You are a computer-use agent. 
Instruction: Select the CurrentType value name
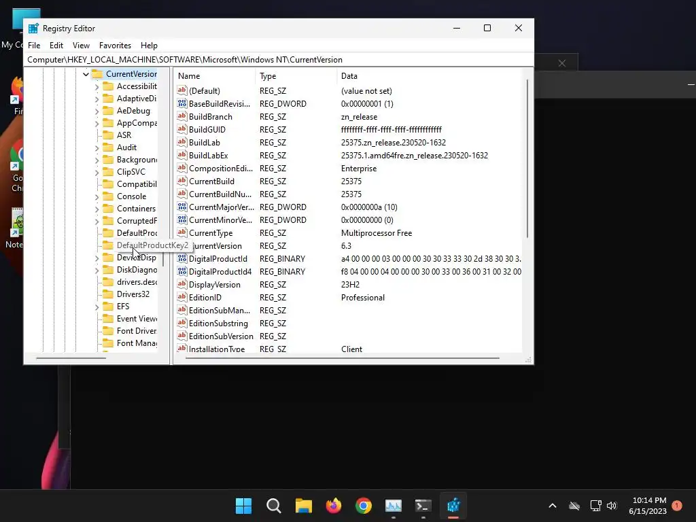tap(211, 233)
